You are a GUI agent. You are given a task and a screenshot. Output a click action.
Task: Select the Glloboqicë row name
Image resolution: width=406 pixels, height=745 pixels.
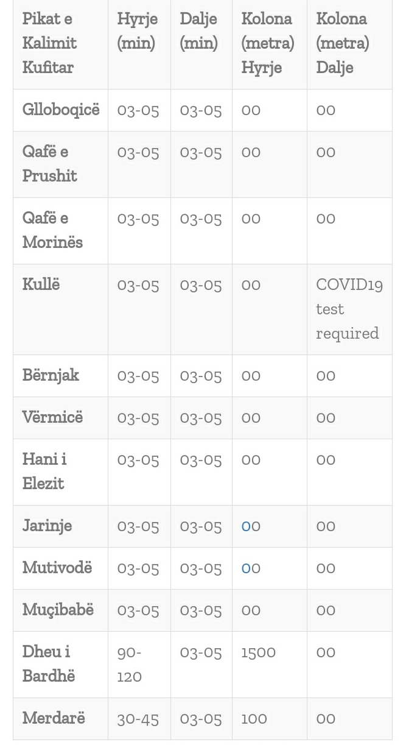[60, 110]
